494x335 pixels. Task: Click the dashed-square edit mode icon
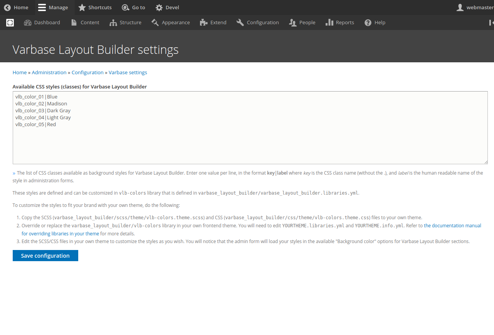pyautogui.click(x=10, y=22)
